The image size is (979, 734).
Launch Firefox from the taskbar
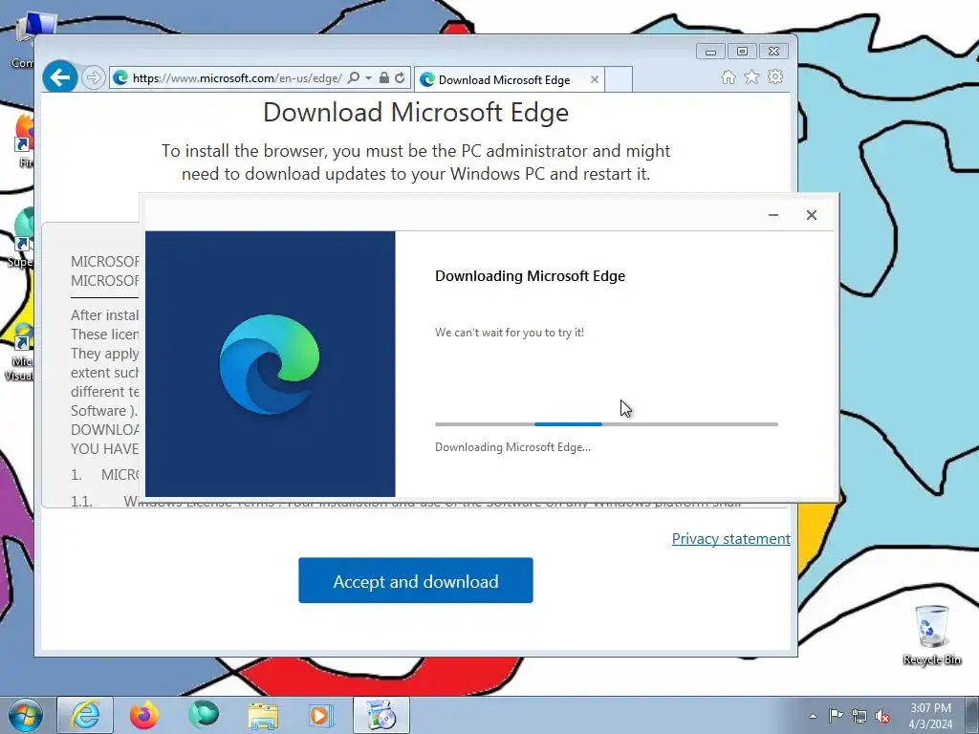pos(144,715)
